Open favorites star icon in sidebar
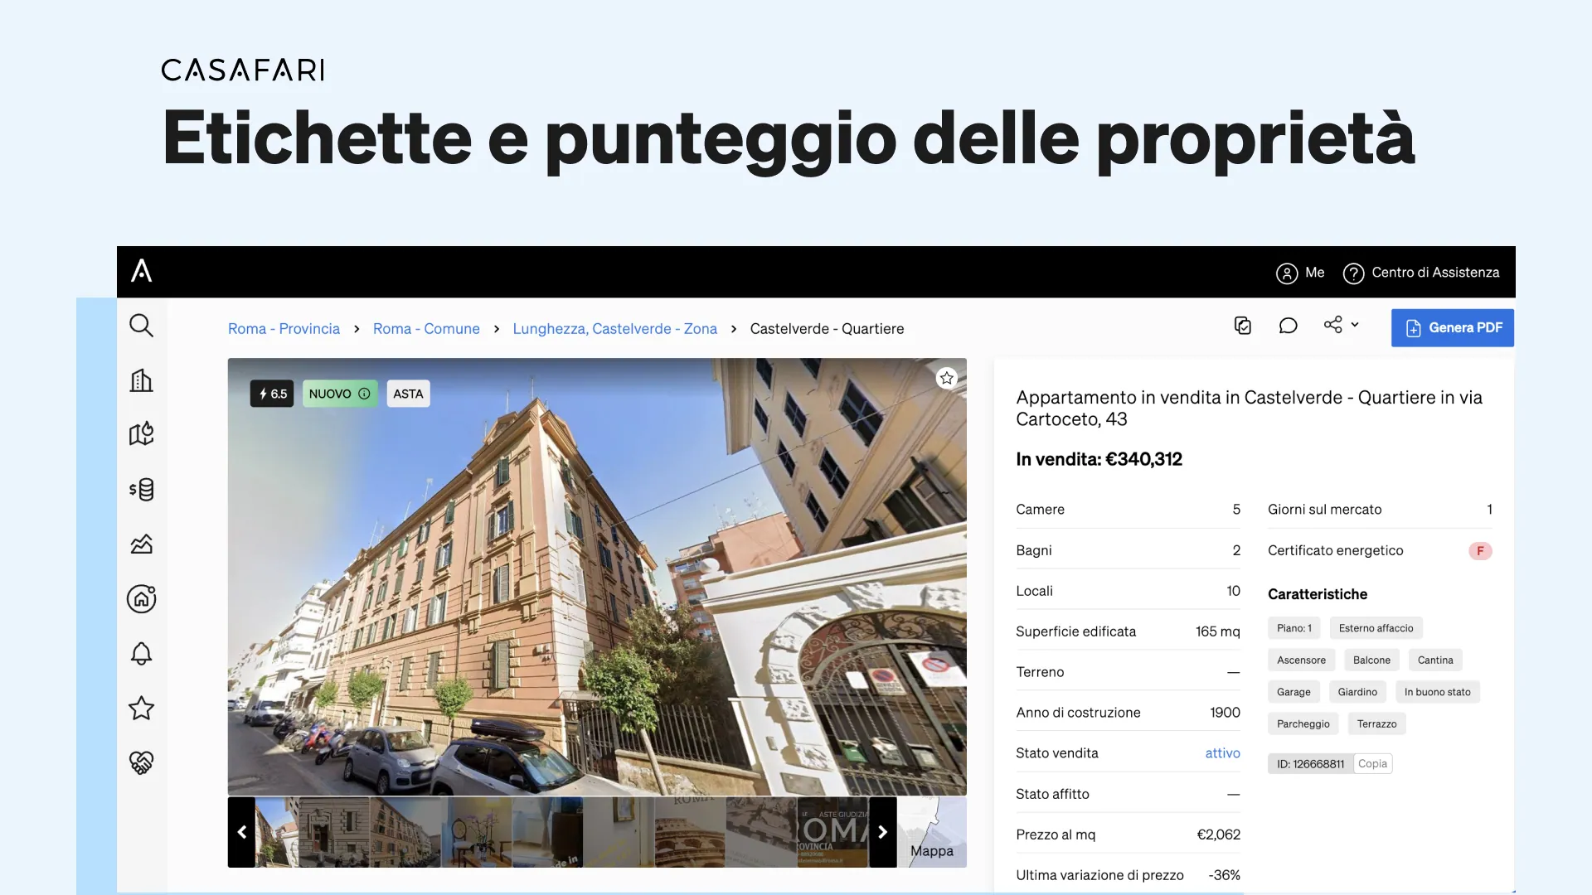This screenshot has height=895, width=1592. [141, 709]
